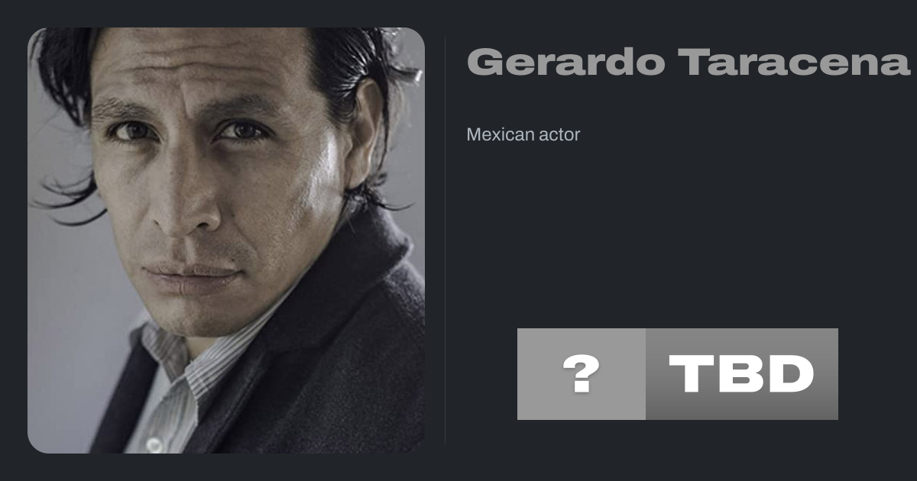Select the Mexican actor description text

(523, 134)
